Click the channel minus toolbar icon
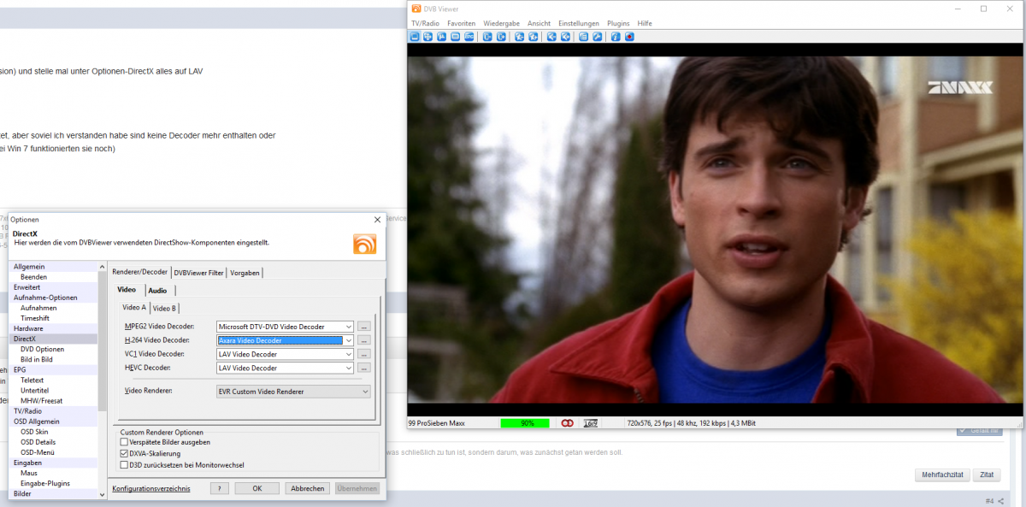 [487, 37]
